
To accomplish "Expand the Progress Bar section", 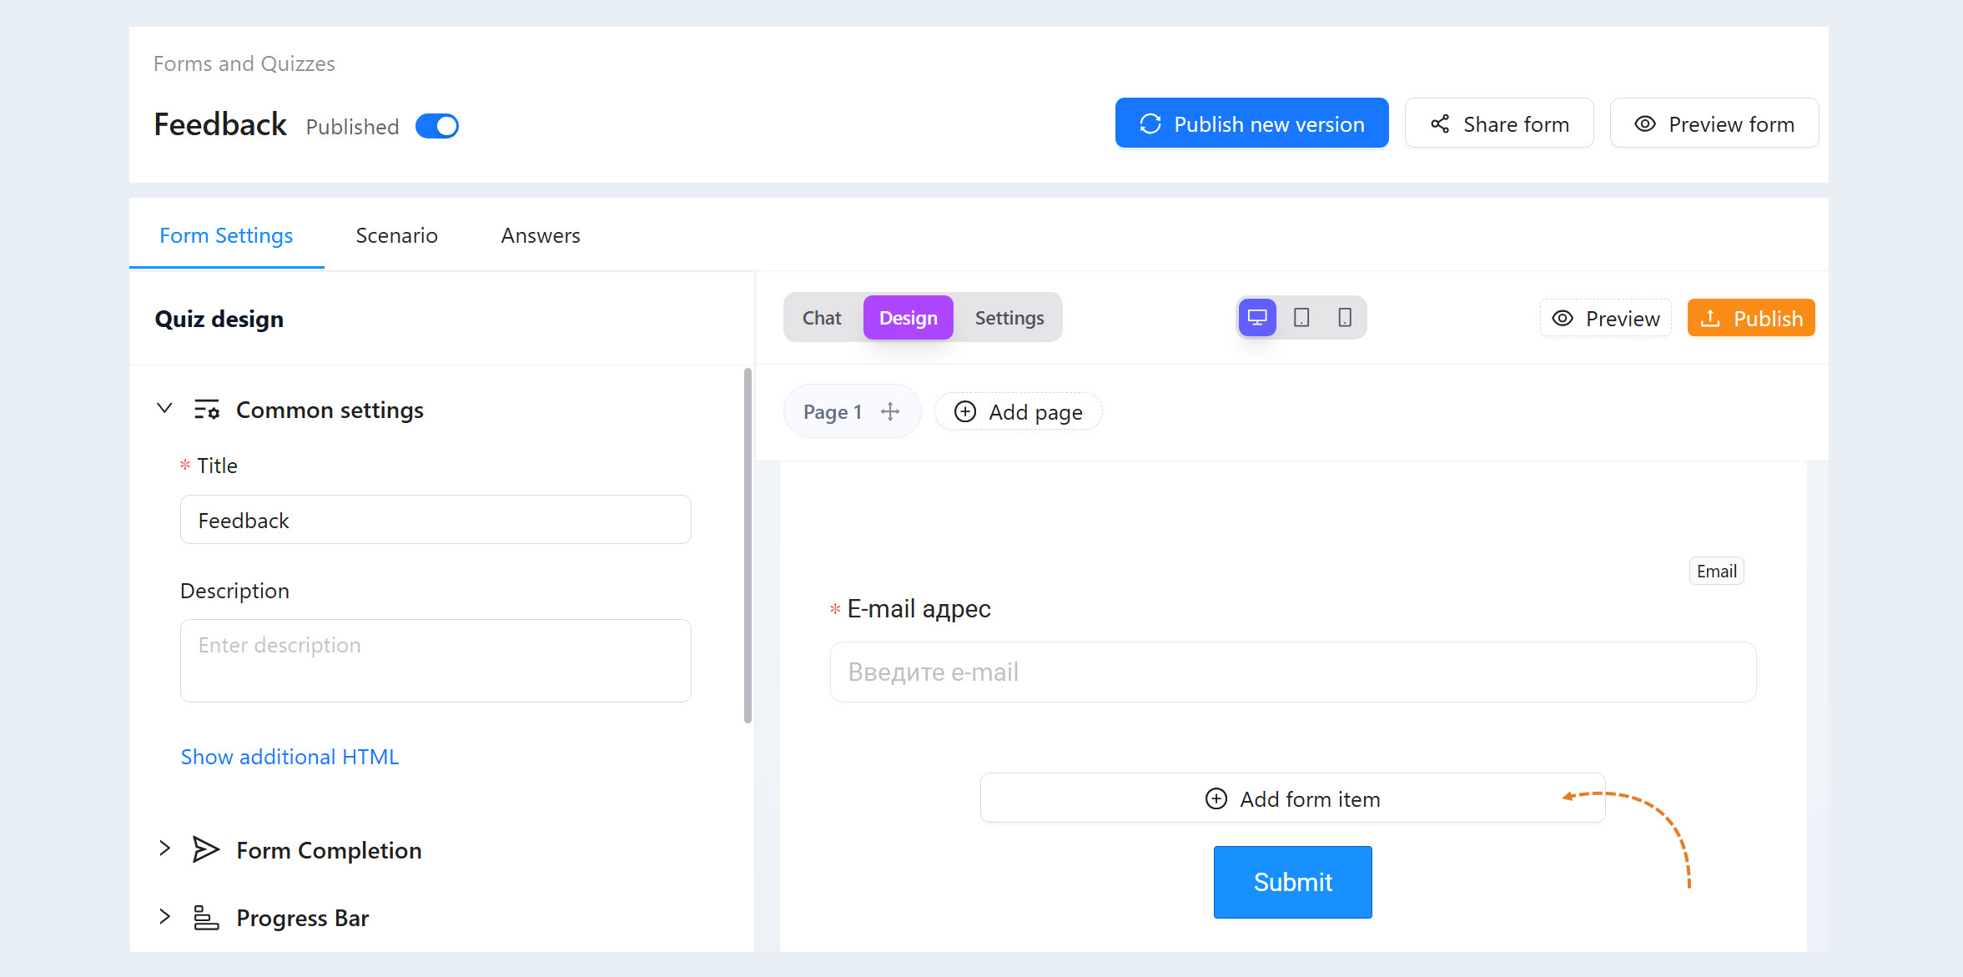I will 164,916.
